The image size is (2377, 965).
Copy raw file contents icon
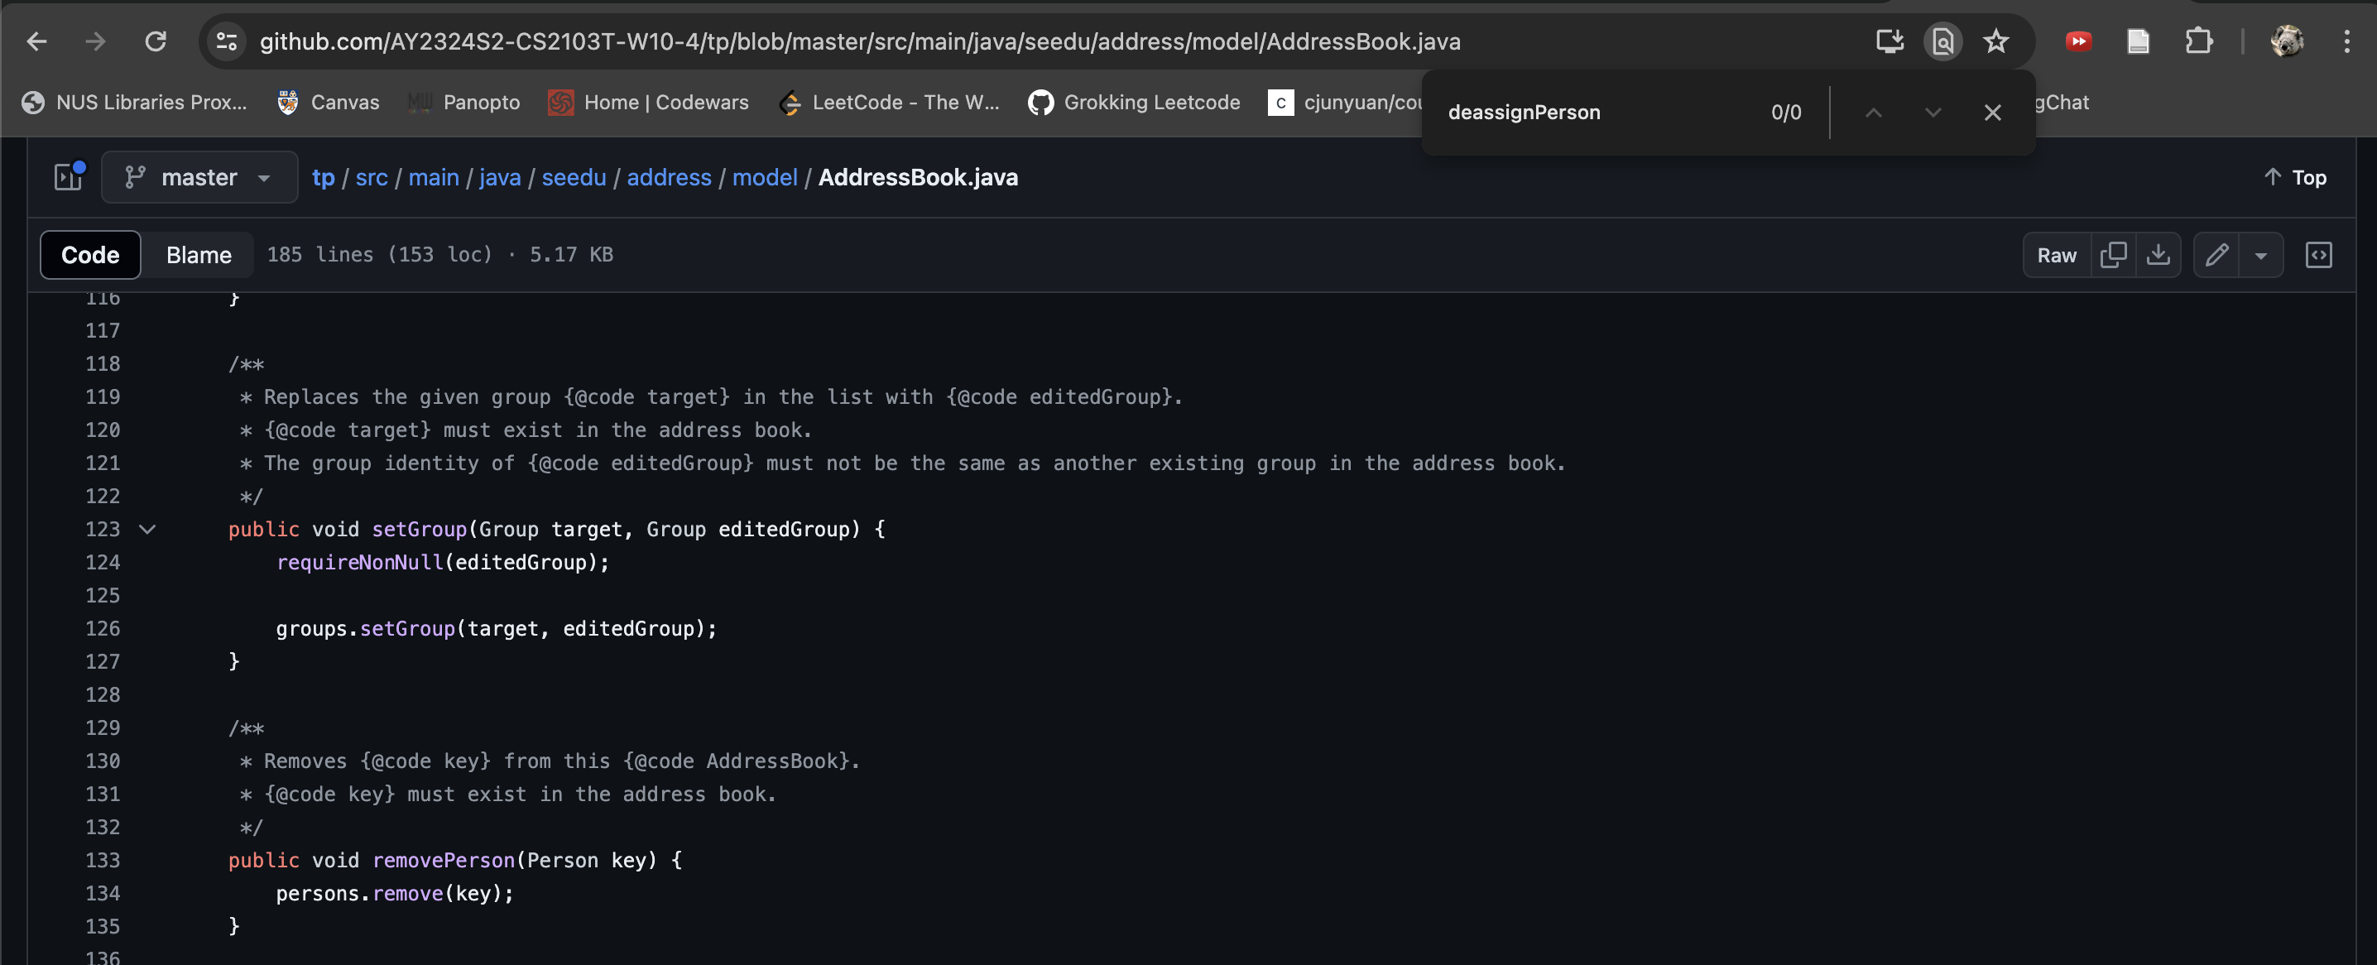pos(2112,255)
